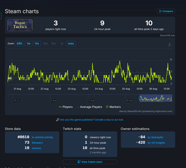186x168 pixels.
Task: Select the disabled 6m zoom option
Action: click(53, 44)
